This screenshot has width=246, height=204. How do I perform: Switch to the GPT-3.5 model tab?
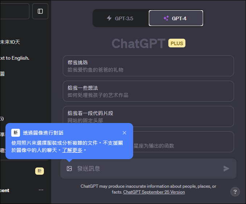tap(120, 18)
